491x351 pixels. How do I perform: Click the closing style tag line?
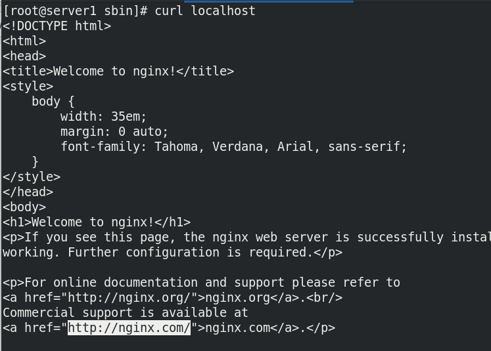coord(32,177)
